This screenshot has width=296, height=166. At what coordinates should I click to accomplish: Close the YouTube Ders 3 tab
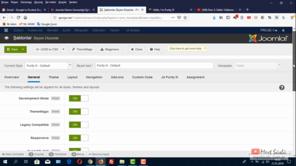tap(240, 10)
